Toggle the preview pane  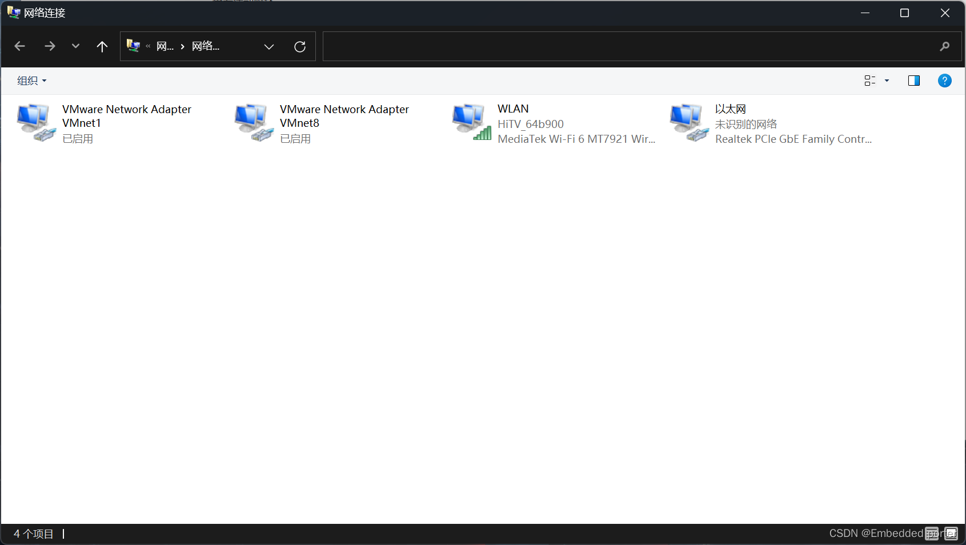tap(914, 81)
